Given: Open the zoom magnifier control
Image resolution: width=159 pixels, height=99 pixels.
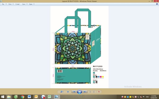Looking at the screenshot, I should [x=62, y=92].
